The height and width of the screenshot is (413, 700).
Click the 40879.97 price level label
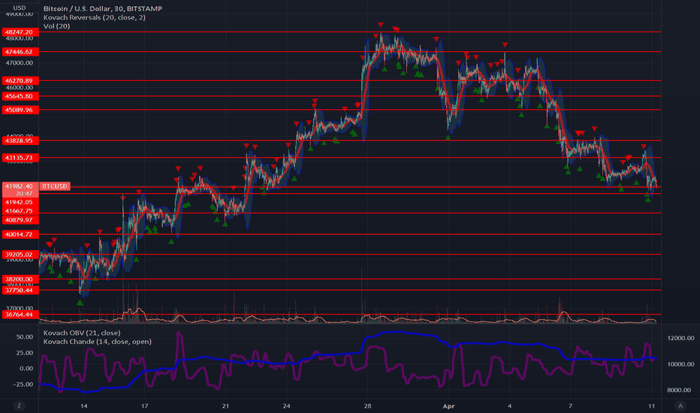point(20,220)
